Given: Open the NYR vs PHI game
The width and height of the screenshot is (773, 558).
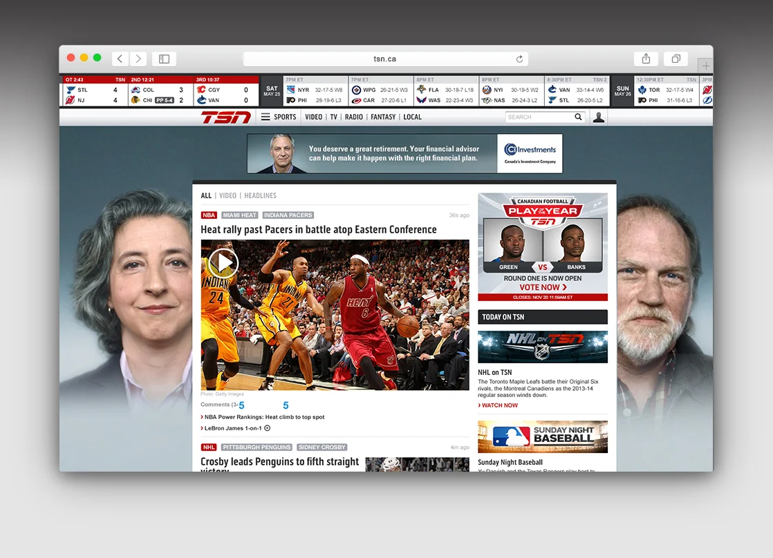Looking at the screenshot, I should point(315,90).
